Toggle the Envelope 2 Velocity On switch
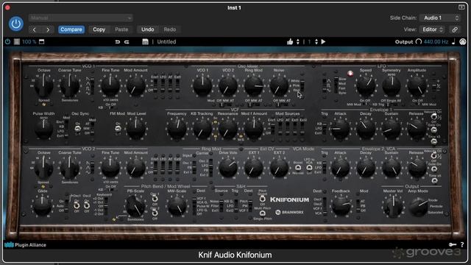The image size is (471, 265). tap(433, 155)
